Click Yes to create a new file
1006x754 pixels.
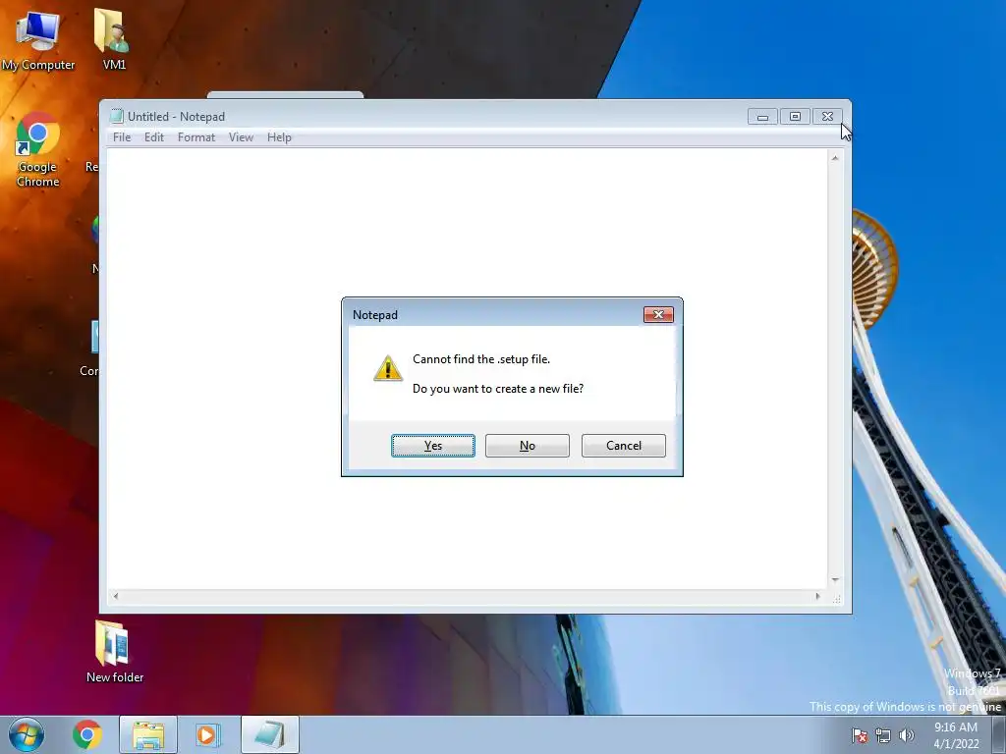point(433,446)
